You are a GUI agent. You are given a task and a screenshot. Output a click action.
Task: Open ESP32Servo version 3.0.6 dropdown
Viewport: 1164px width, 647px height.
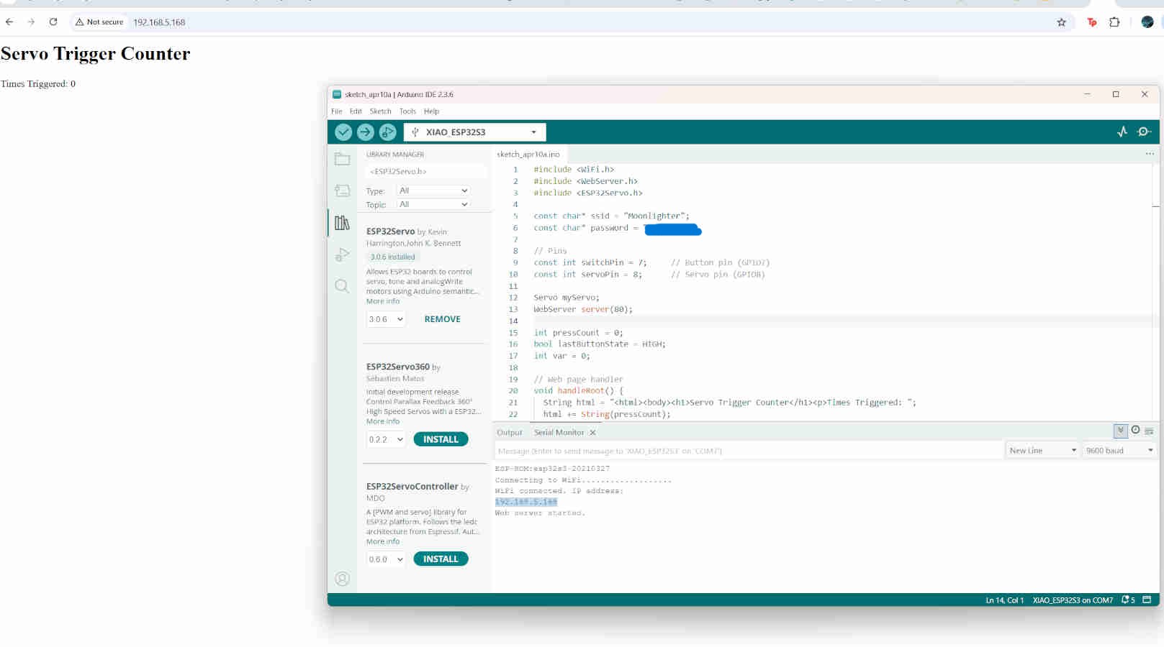point(386,319)
